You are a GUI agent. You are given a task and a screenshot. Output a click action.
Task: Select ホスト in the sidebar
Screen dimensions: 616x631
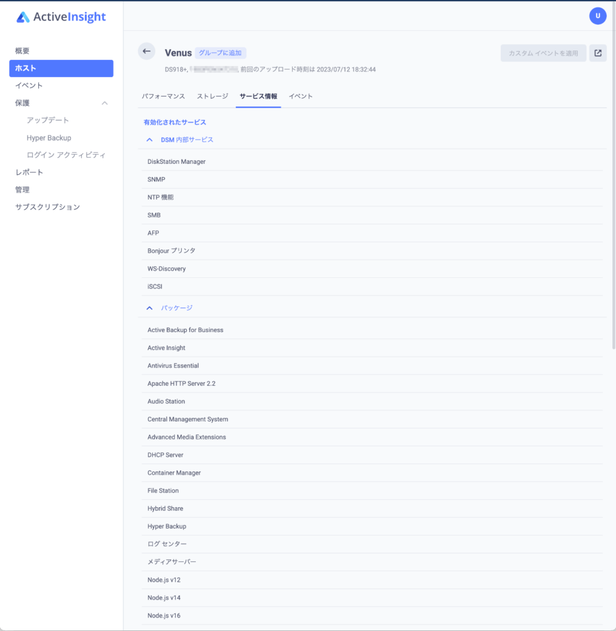click(x=61, y=68)
